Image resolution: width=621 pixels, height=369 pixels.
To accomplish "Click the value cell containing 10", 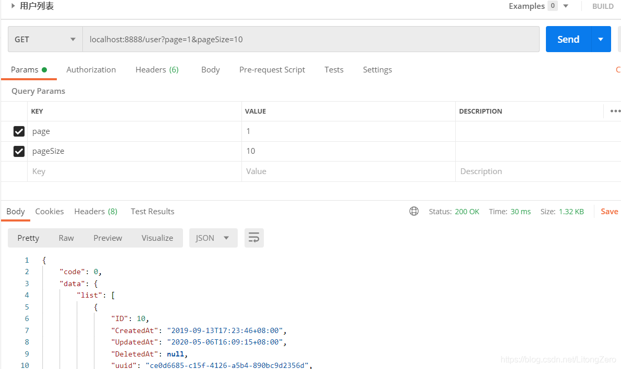I will [348, 151].
